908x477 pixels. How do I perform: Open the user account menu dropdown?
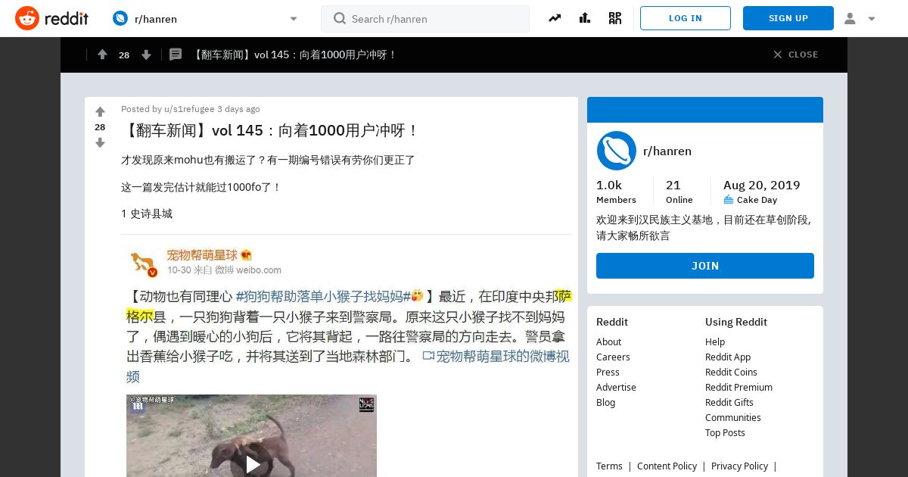pyautogui.click(x=860, y=18)
